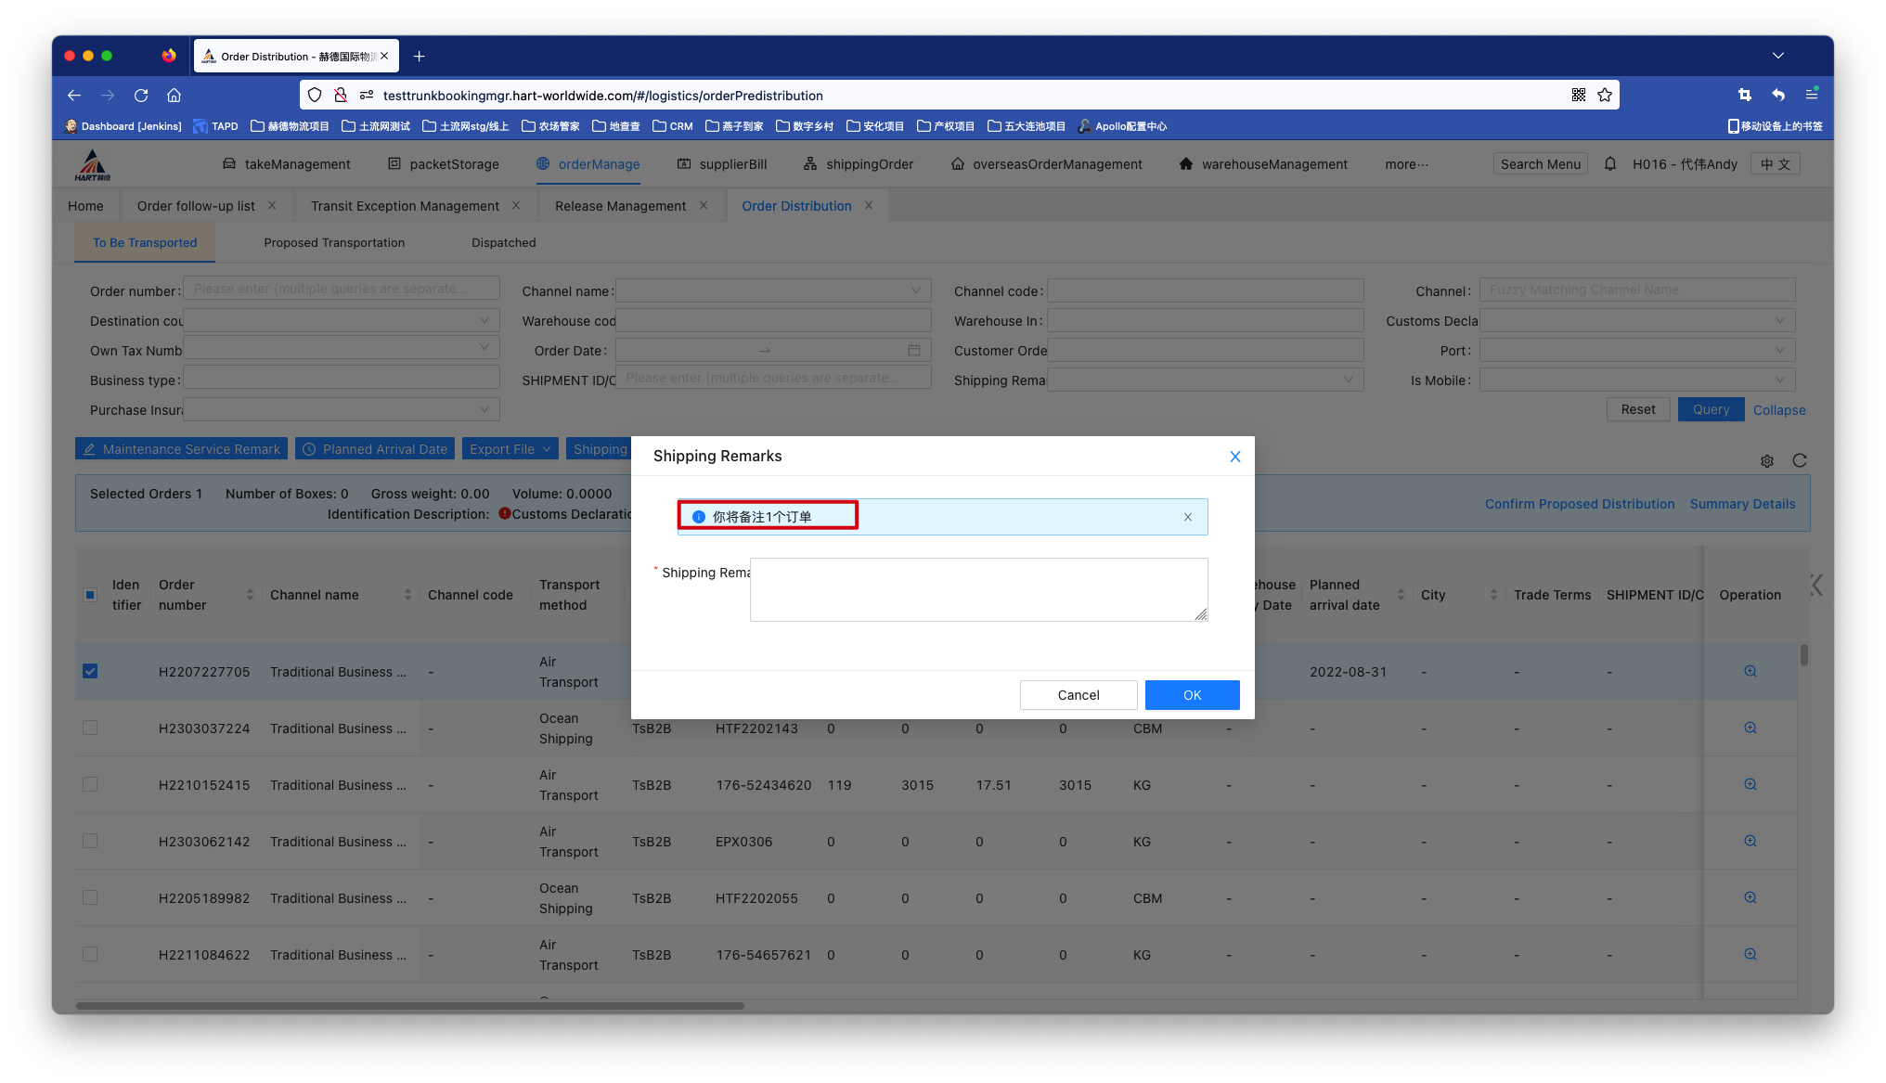The height and width of the screenshot is (1083, 1886).
Task: Uncheck the checkbox for order H2207227705
Action: [x=90, y=671]
